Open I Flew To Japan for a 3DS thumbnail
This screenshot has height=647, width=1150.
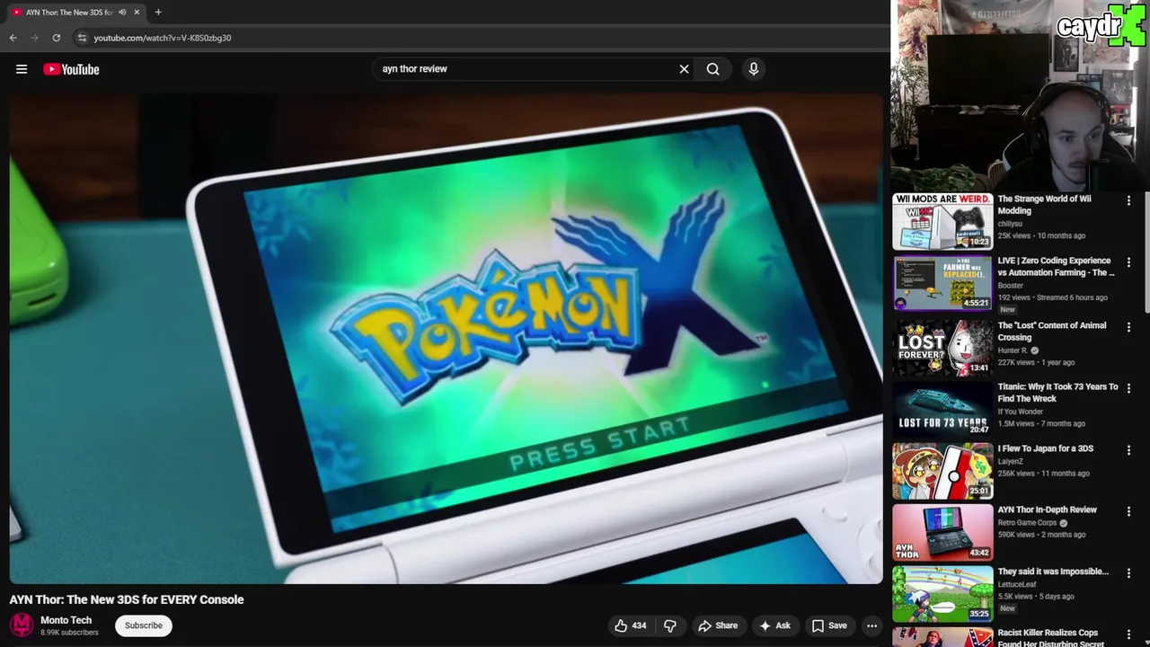point(942,471)
